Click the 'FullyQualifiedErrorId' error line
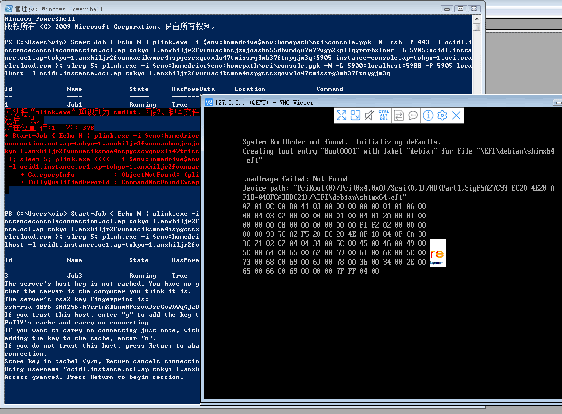The width and height of the screenshot is (562, 414). coord(110,182)
